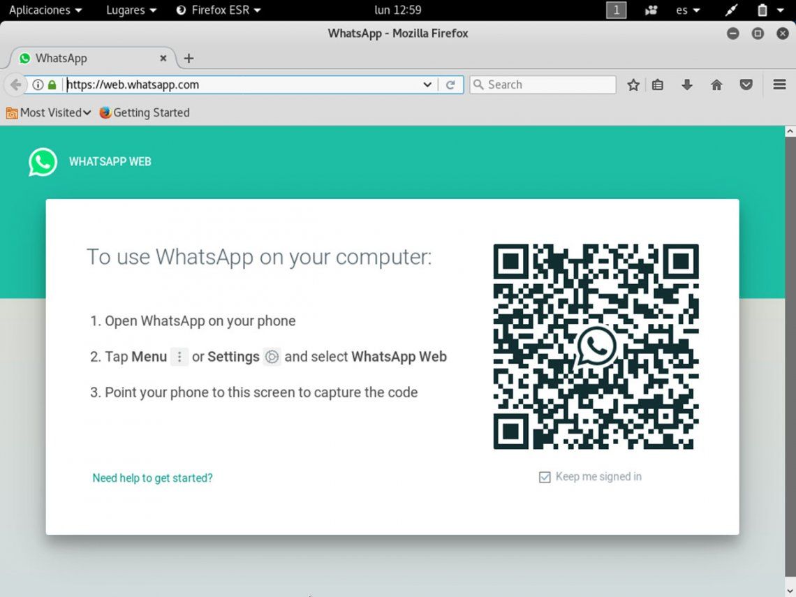Toggle the Keep me signed in checkbox
Viewport: 796px width, 597px height.
tap(545, 477)
